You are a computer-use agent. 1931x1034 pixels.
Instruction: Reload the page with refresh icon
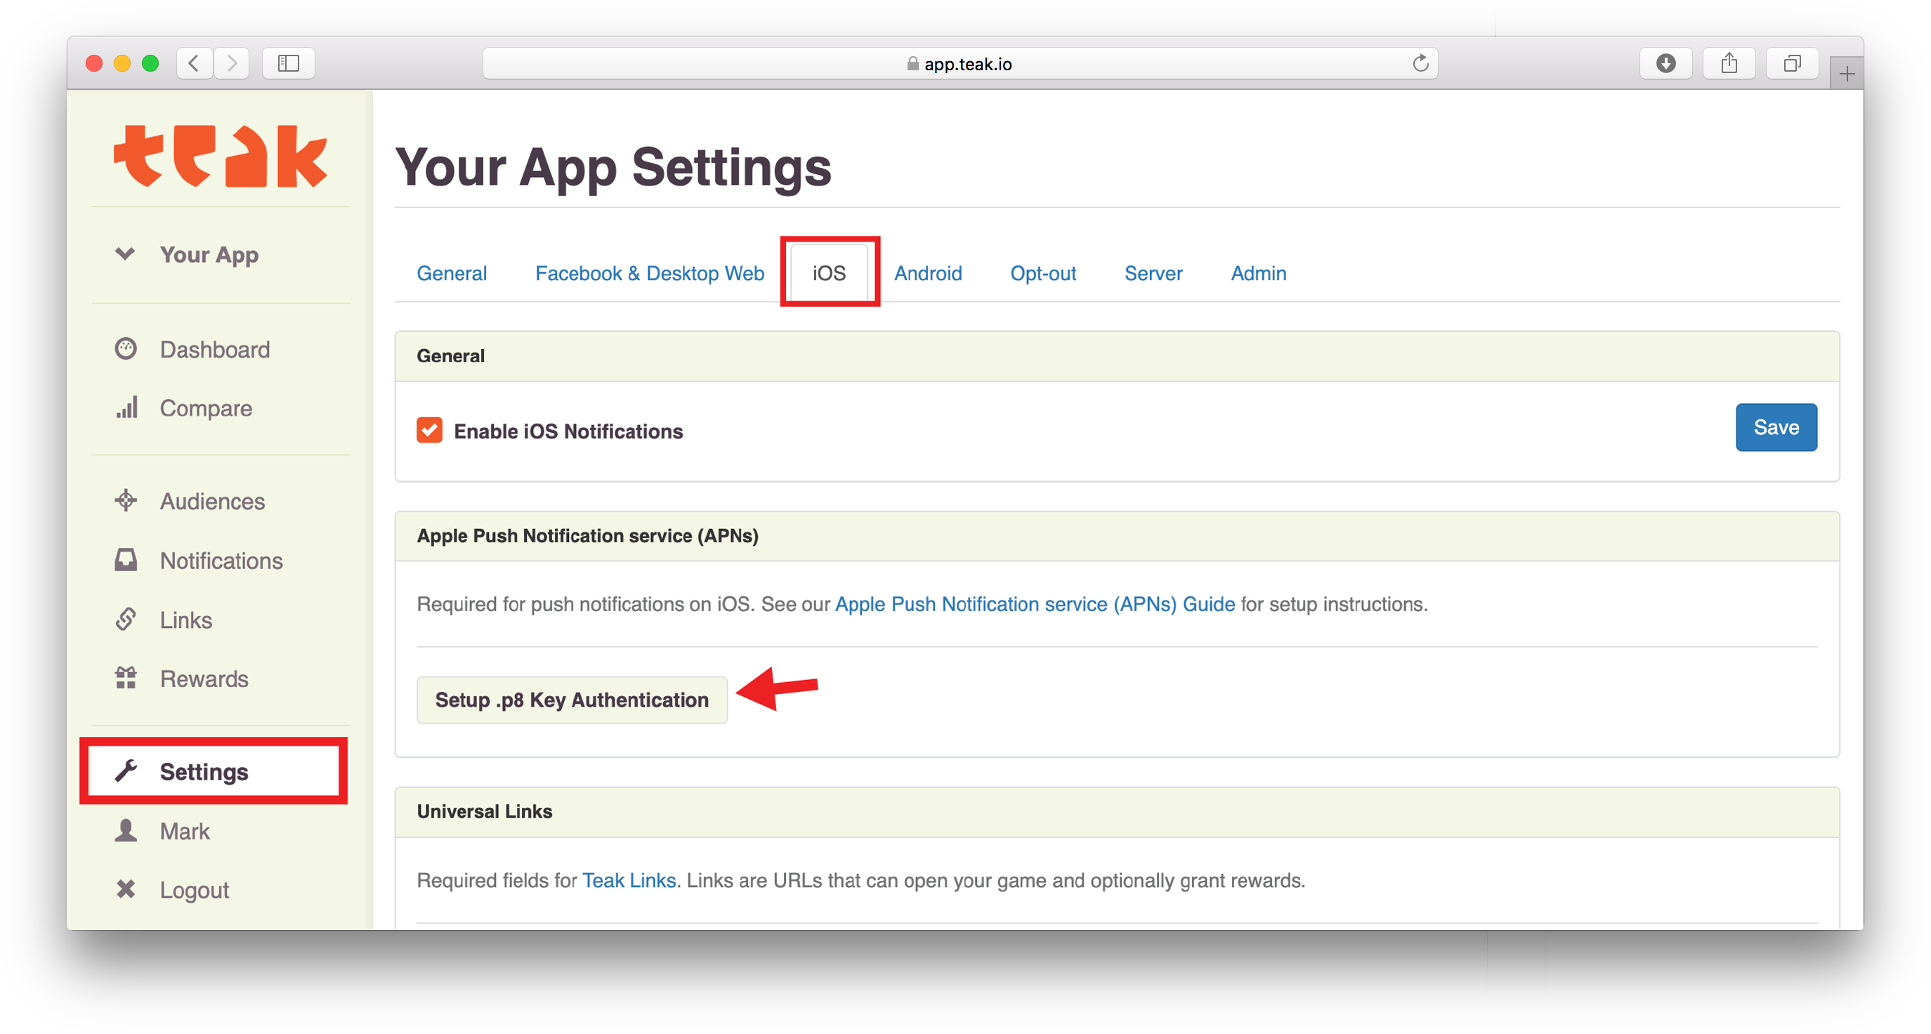[1420, 63]
